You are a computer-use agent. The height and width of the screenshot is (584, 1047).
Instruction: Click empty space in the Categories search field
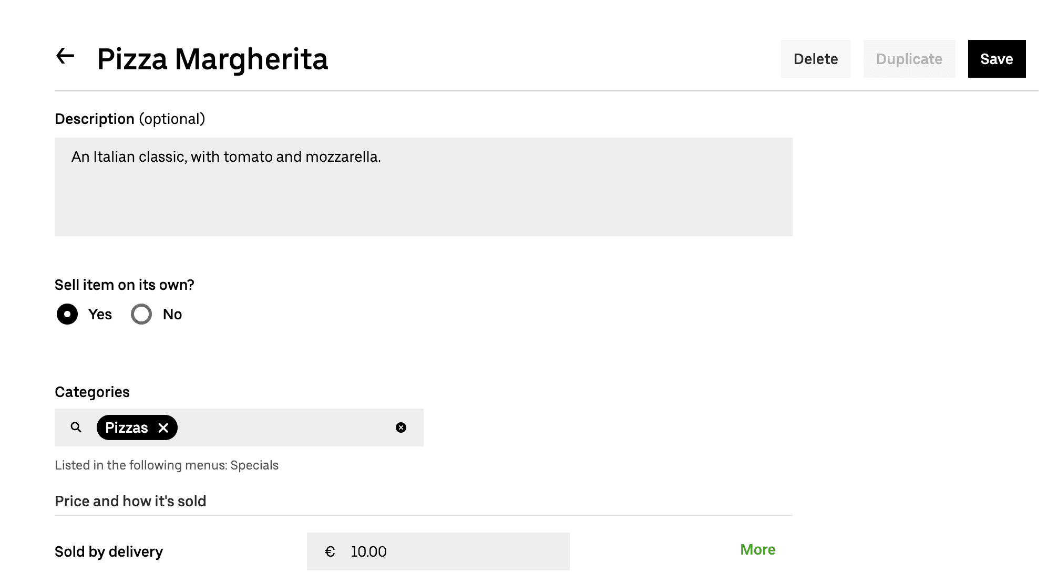tap(284, 427)
